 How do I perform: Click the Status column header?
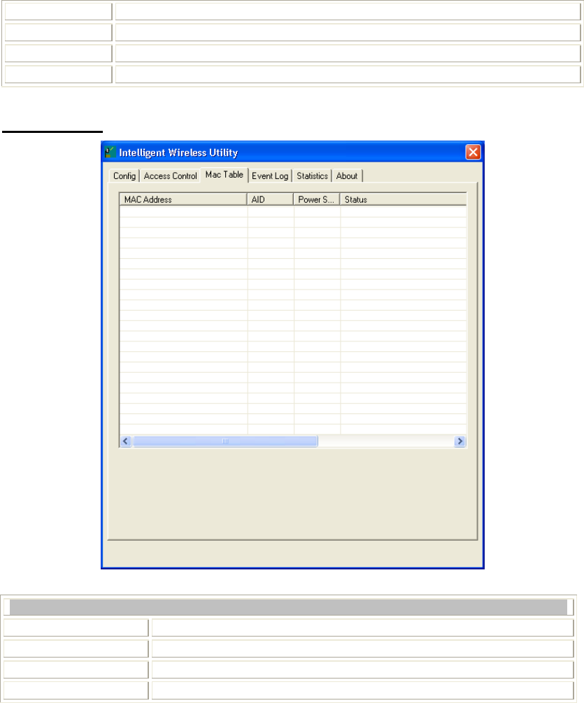click(404, 199)
